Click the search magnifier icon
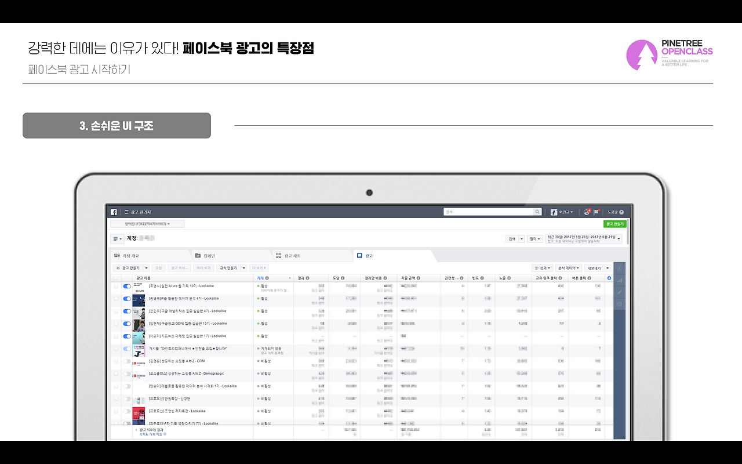 tap(537, 212)
